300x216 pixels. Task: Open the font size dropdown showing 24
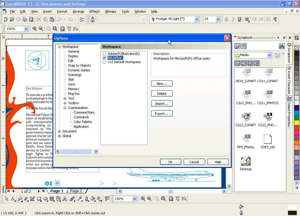coord(218,19)
